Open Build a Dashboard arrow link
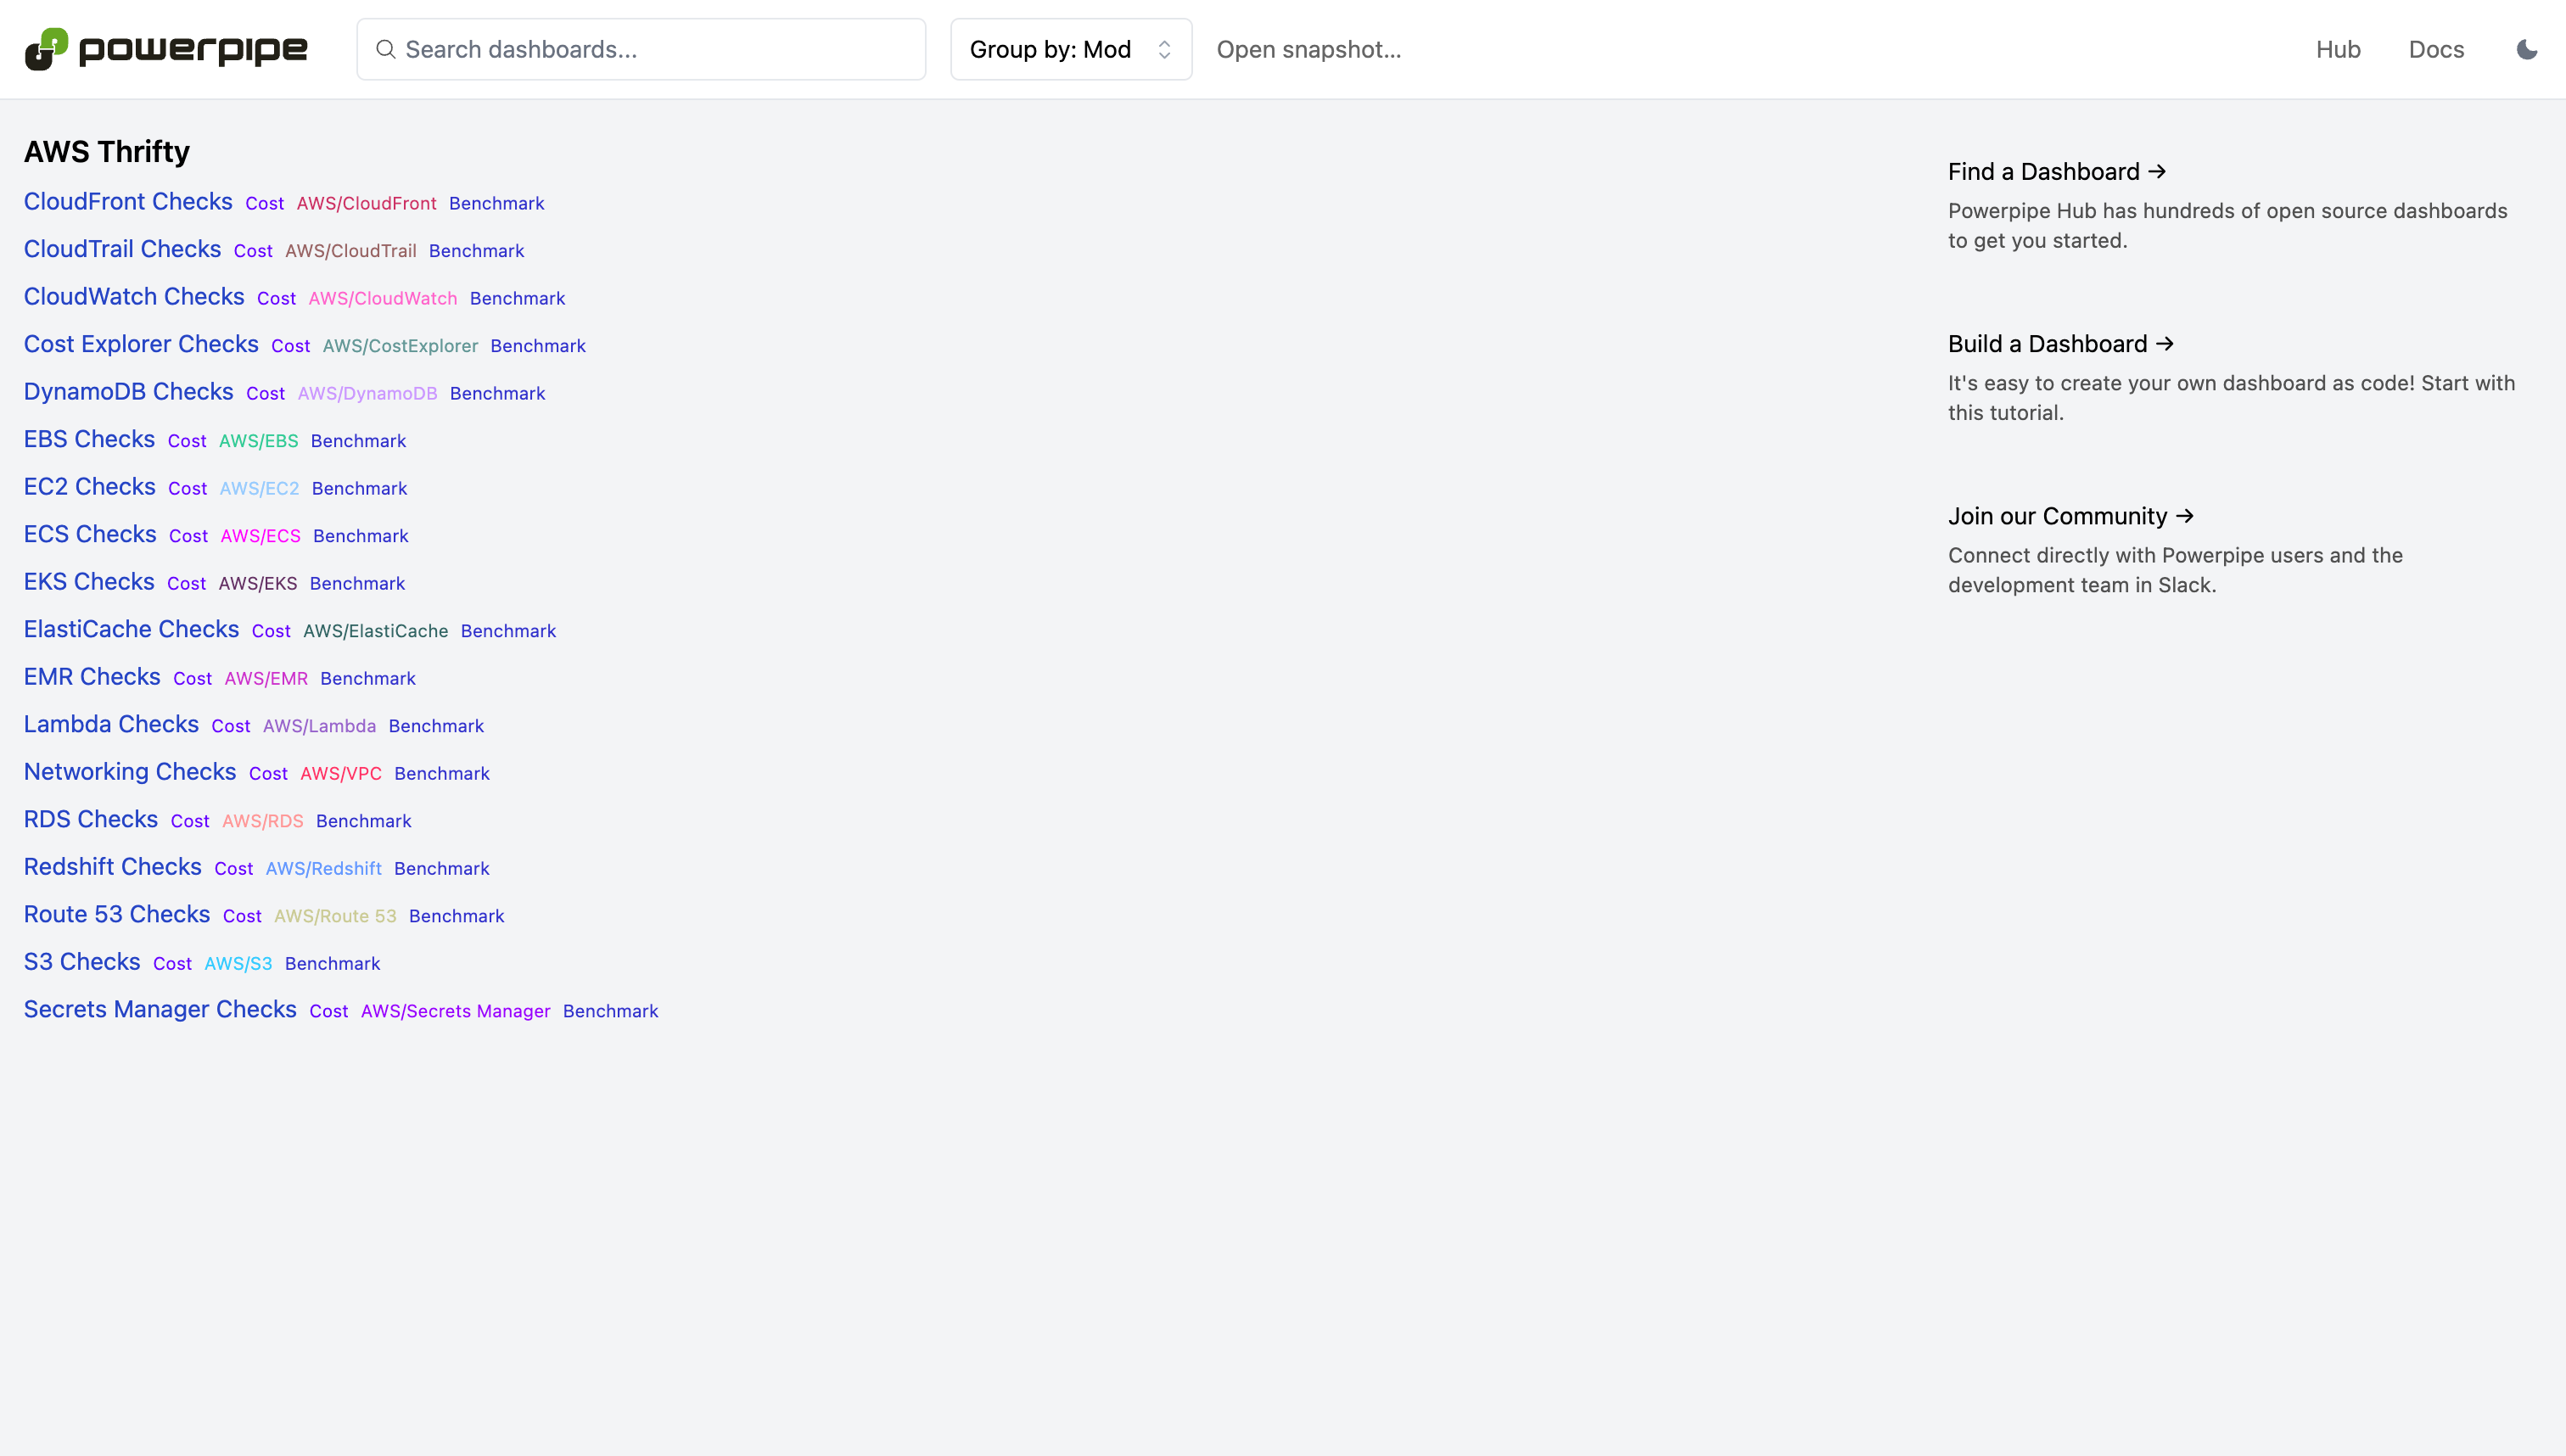The height and width of the screenshot is (1456, 2566). pyautogui.click(x=2060, y=344)
